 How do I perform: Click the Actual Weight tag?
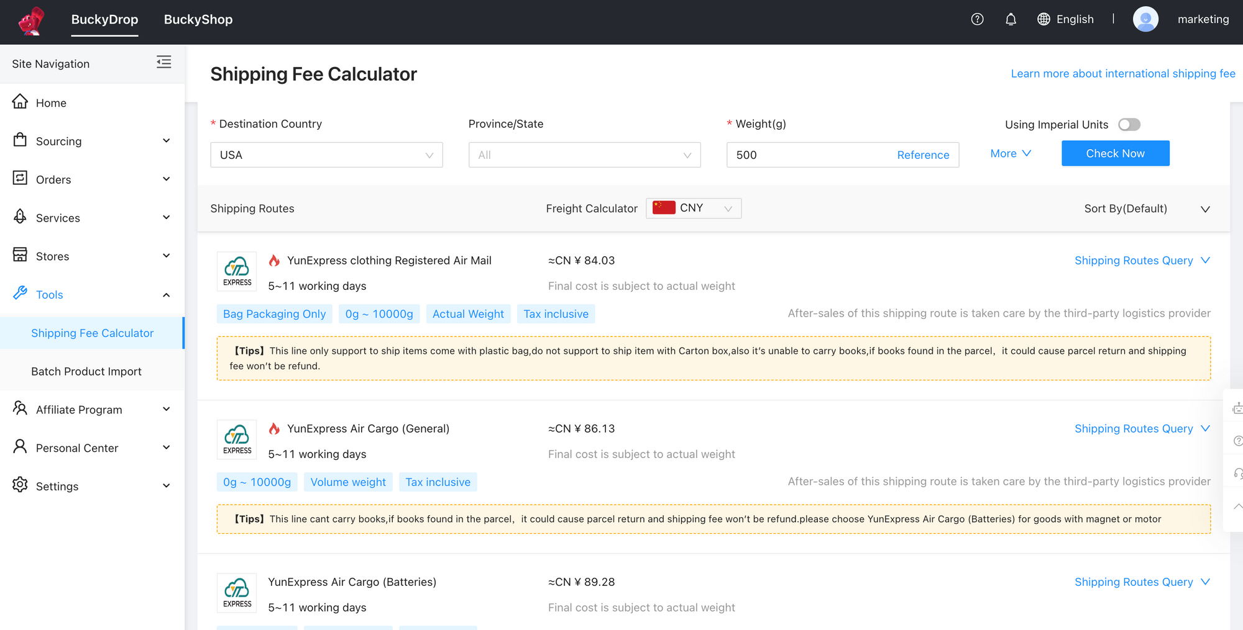pos(468,314)
